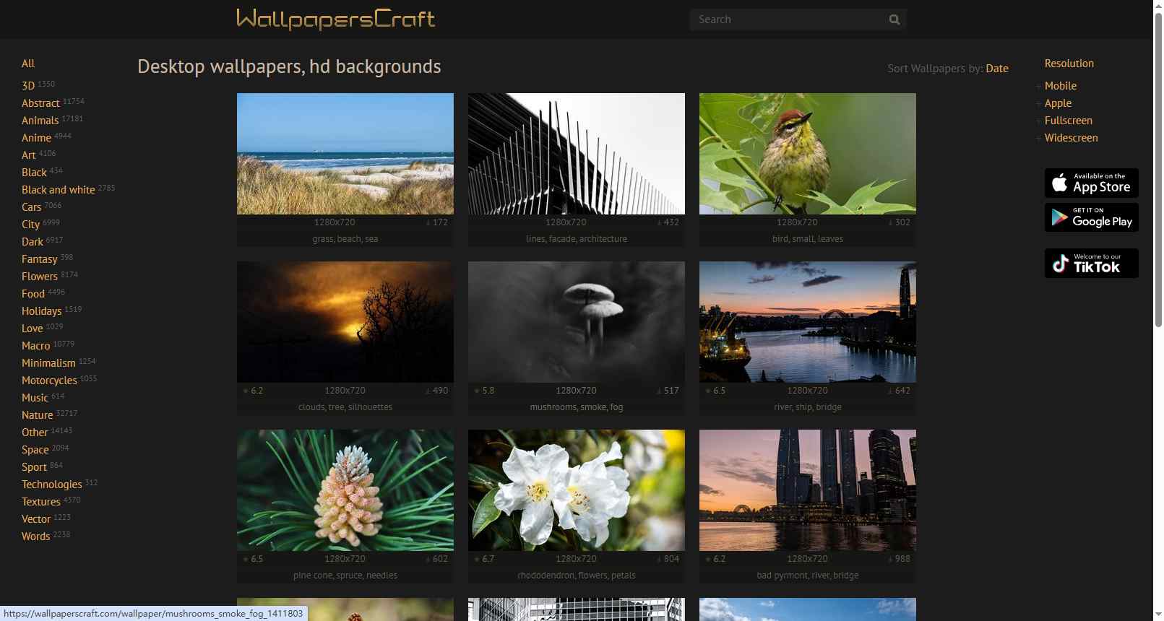1164x621 pixels.
Task: Open the Google Play badge
Action: tap(1091, 217)
